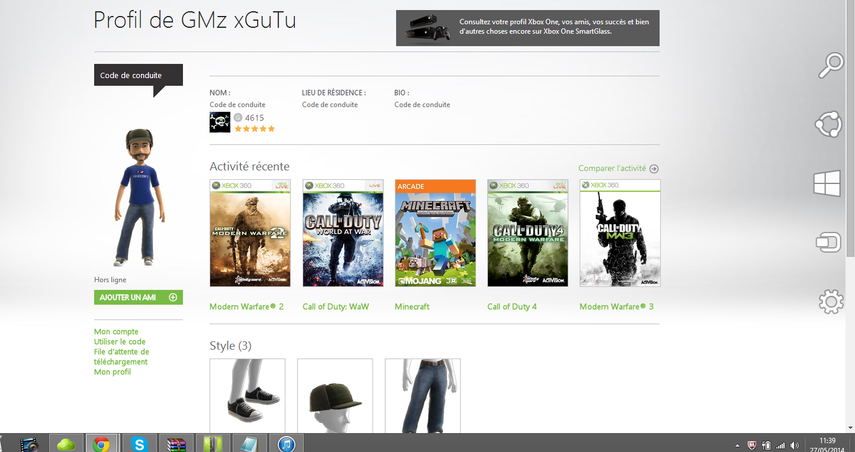Click the Xbox One SmartGlass banner
The width and height of the screenshot is (855, 452).
point(528,28)
